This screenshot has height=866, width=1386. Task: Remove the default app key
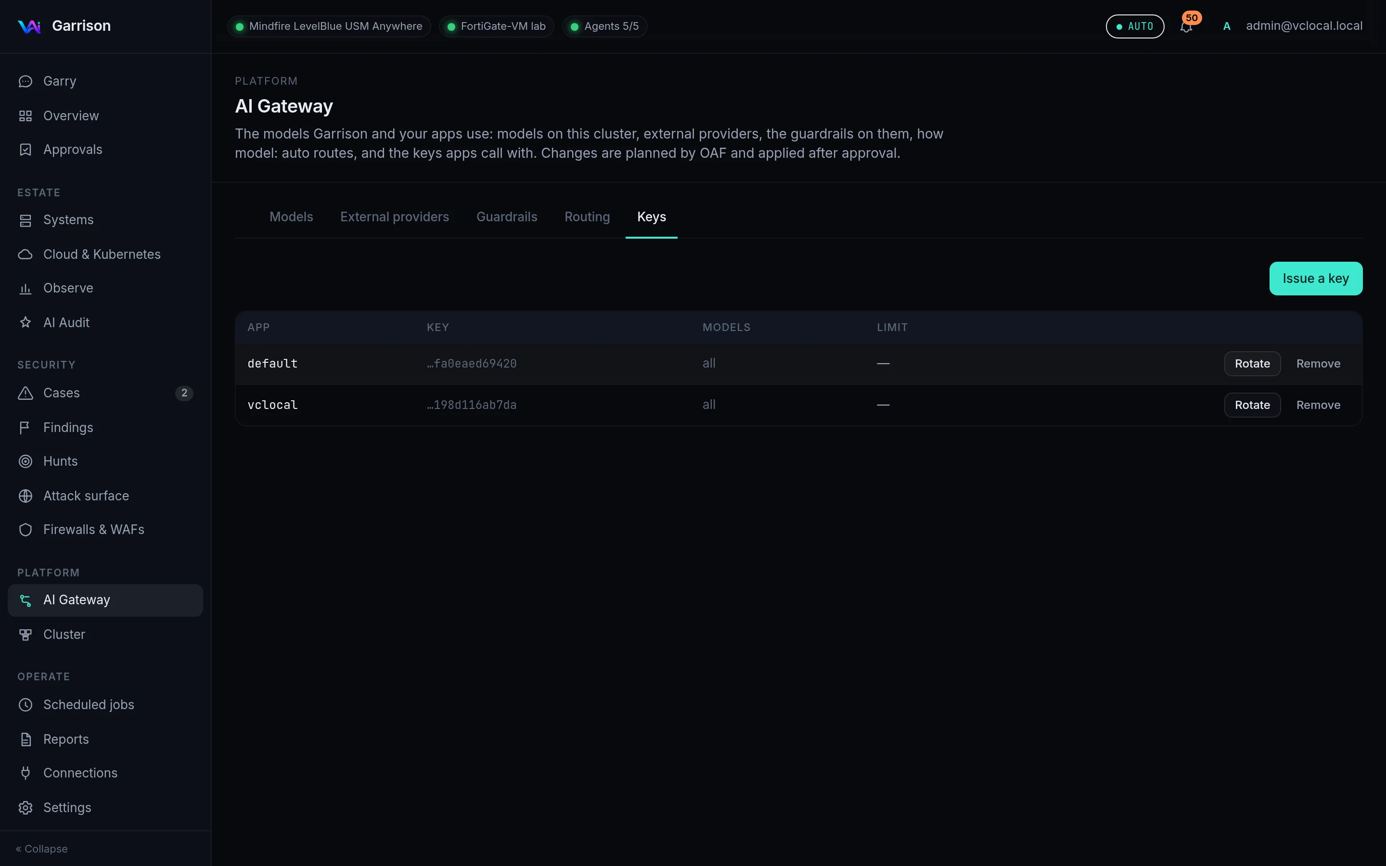click(x=1318, y=364)
